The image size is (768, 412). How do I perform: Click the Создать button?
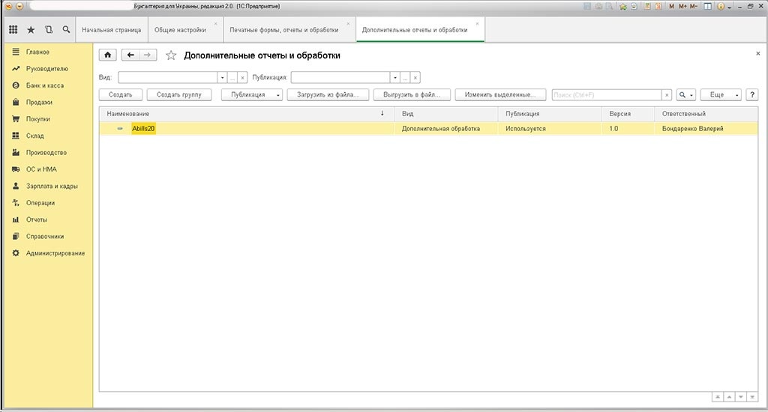[120, 95]
